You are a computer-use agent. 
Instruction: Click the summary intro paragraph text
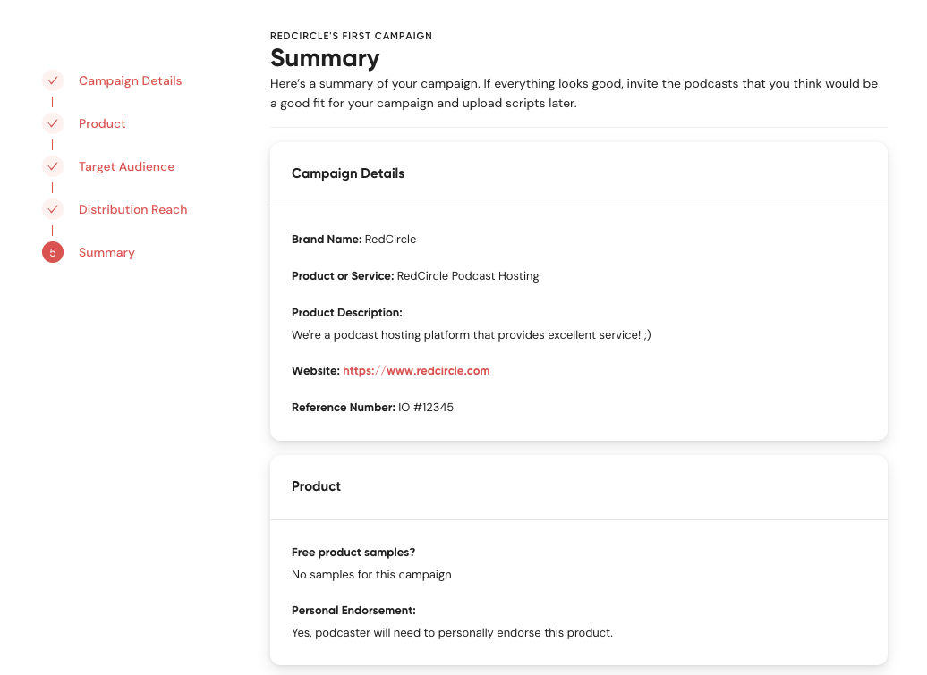tap(574, 93)
